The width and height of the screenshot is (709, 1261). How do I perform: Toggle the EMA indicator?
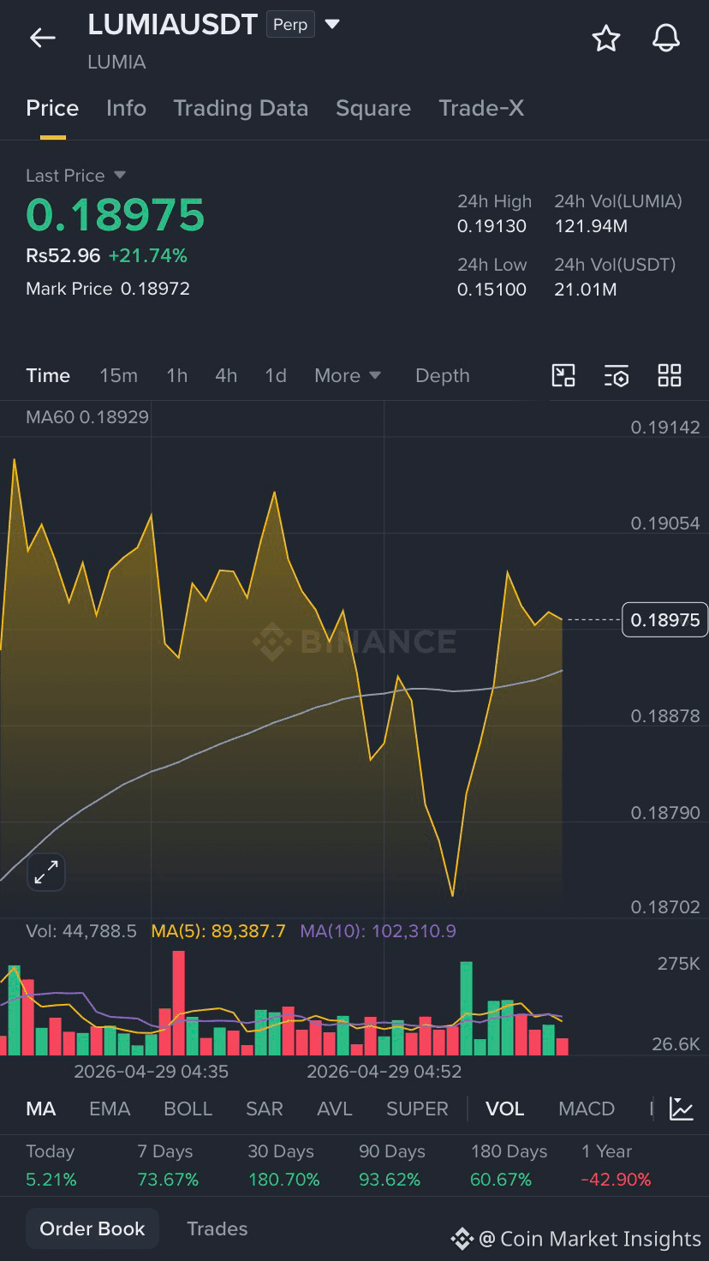click(x=110, y=1109)
